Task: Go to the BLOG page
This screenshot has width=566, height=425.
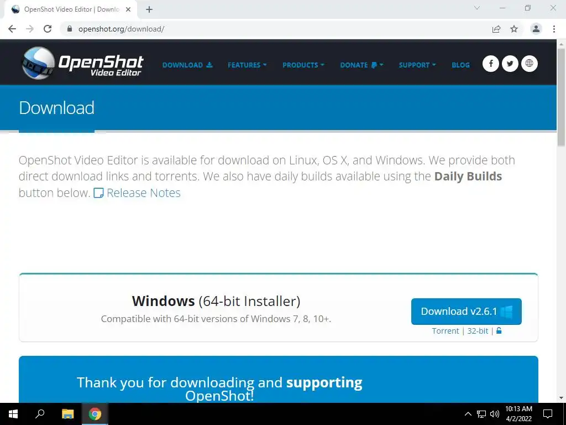Action: (x=460, y=65)
